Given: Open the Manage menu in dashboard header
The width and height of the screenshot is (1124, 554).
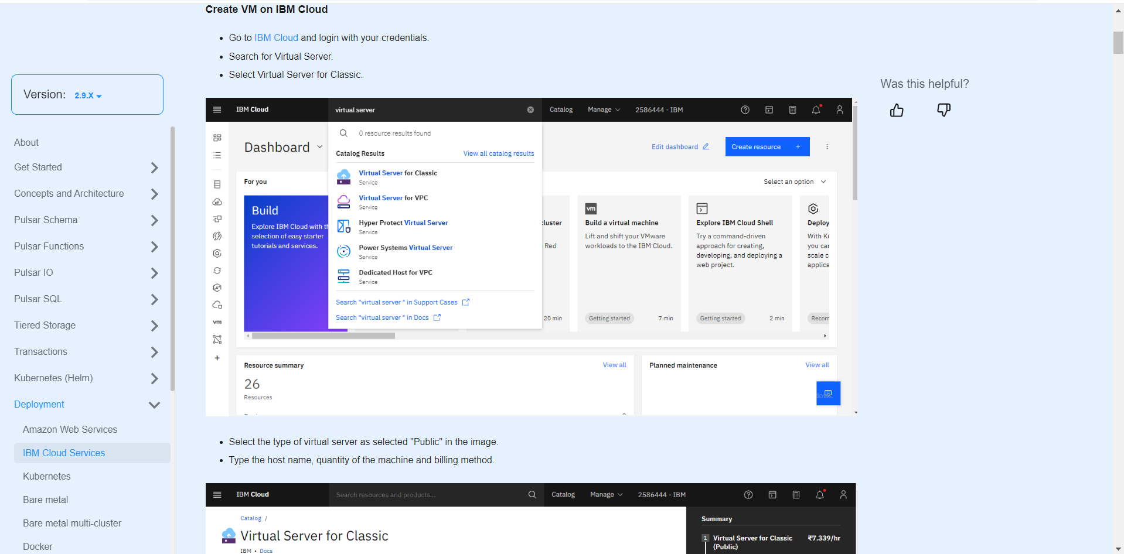Looking at the screenshot, I should (x=604, y=110).
